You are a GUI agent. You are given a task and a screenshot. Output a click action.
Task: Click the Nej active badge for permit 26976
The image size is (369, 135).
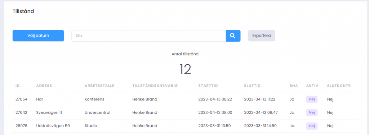click(312, 126)
